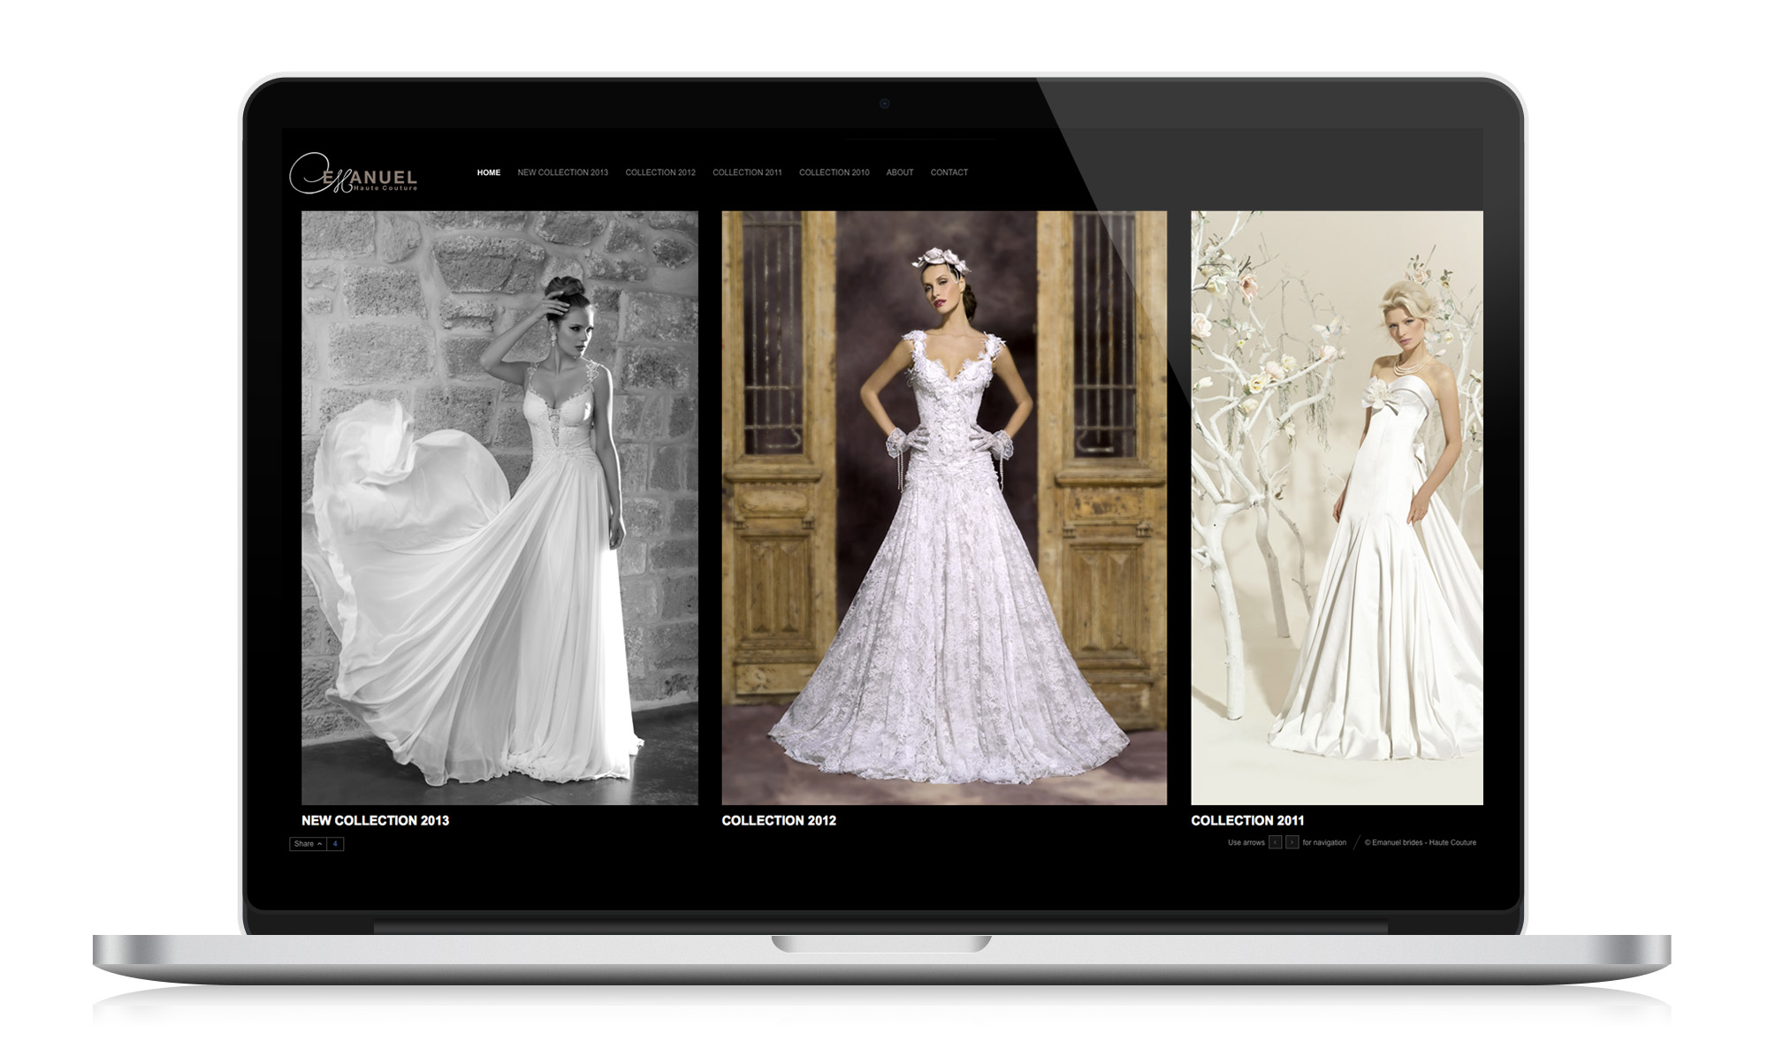
Task: Open black-and-white 2013 bride photo
Action: click(x=499, y=507)
